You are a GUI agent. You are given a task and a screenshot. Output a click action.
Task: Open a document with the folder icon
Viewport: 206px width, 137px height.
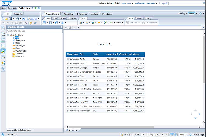coord(6,19)
